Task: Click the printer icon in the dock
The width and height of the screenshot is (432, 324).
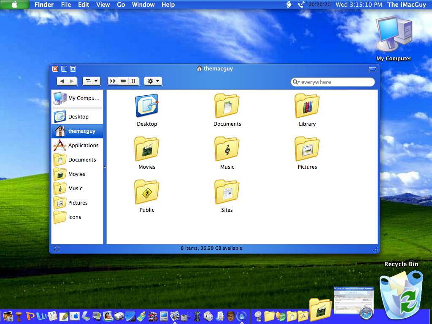Action: (x=119, y=316)
